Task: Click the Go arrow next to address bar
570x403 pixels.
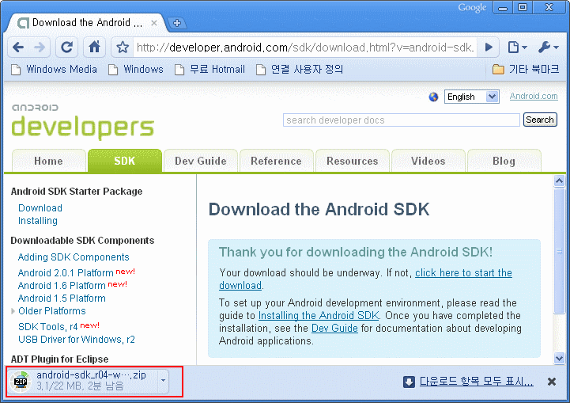Action: (489, 48)
